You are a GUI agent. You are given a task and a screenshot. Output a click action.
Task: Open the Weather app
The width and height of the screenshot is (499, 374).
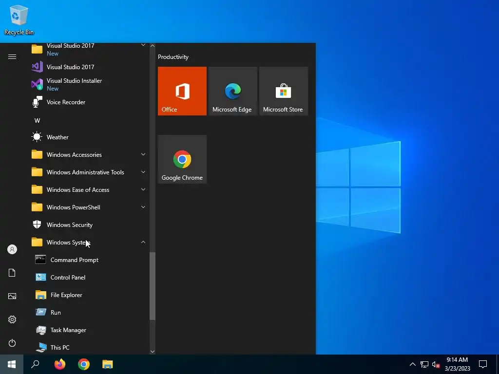[89, 137]
